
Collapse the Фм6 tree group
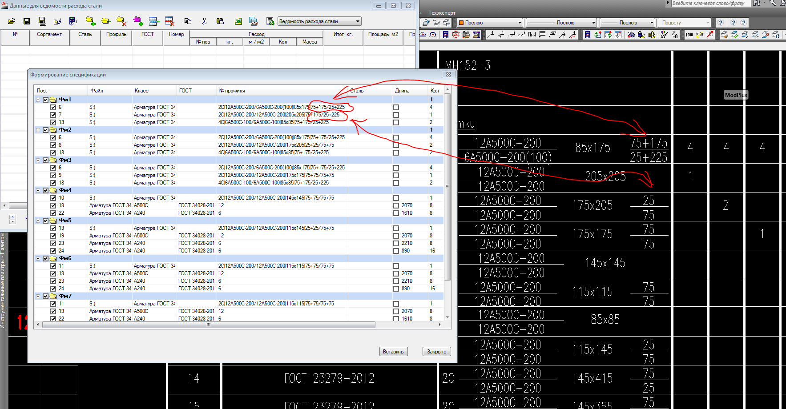(38, 258)
